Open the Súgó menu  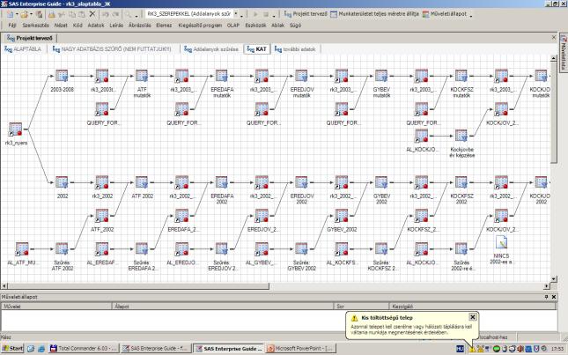tap(295, 26)
